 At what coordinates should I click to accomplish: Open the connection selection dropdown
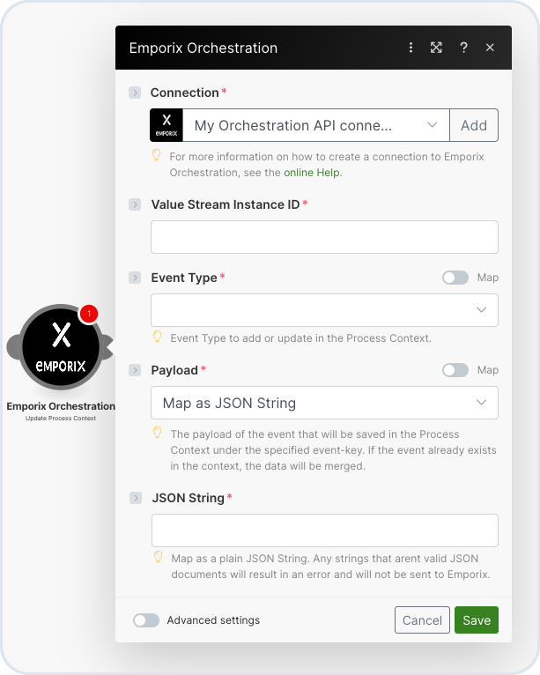[316, 125]
